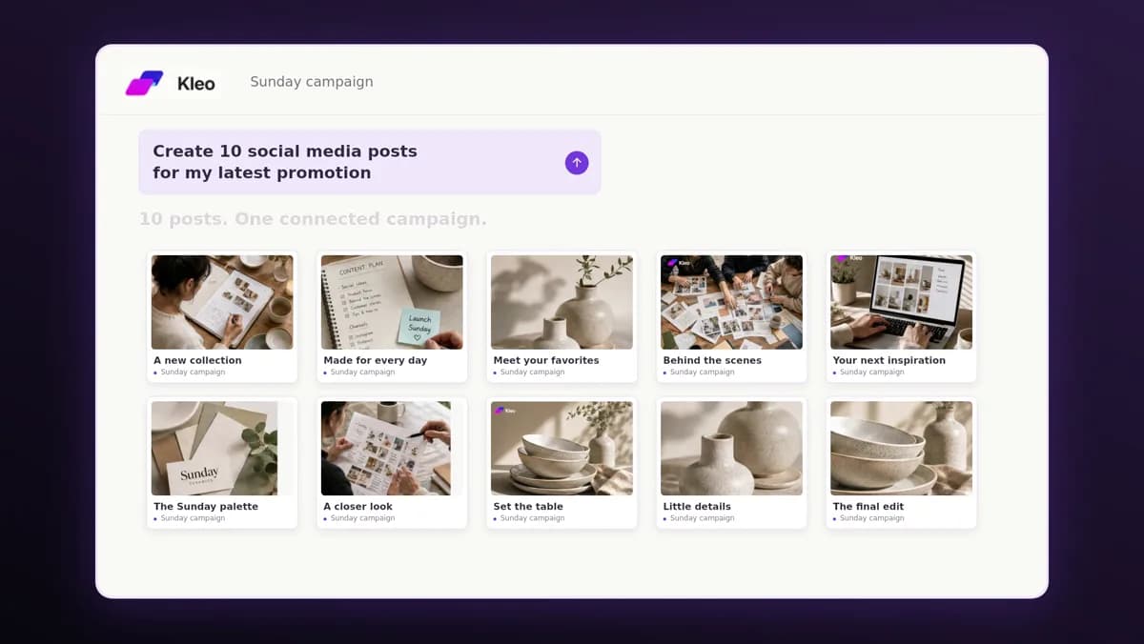The width and height of the screenshot is (1144, 644).
Task: Click the 'Made for every day' title text
Action: [376, 360]
